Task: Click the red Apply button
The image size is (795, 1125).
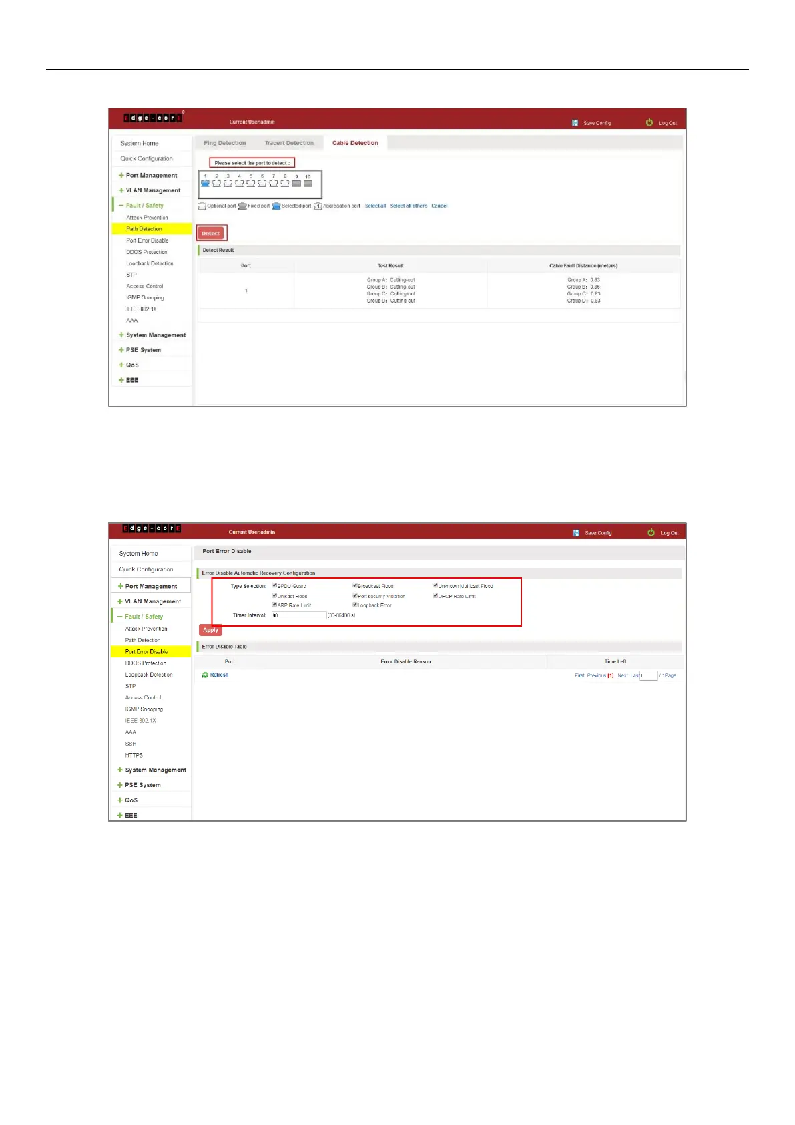Action: click(211, 630)
